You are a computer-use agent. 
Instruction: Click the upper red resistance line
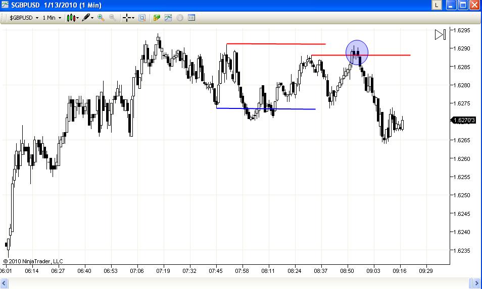tap(276, 44)
